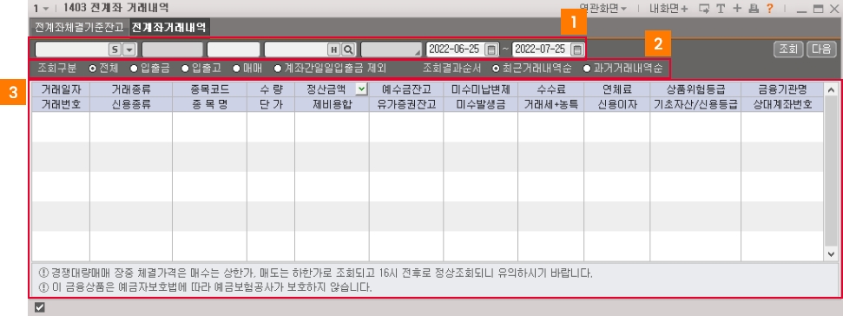Open calendar for end date 2022-07-25
The width and height of the screenshot is (843, 316).
pos(576,49)
